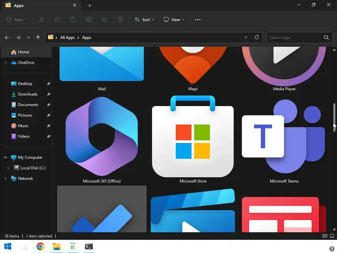Click the scrollbar up arrow
This screenshot has width=337, height=253.
pyautogui.click(x=334, y=50)
